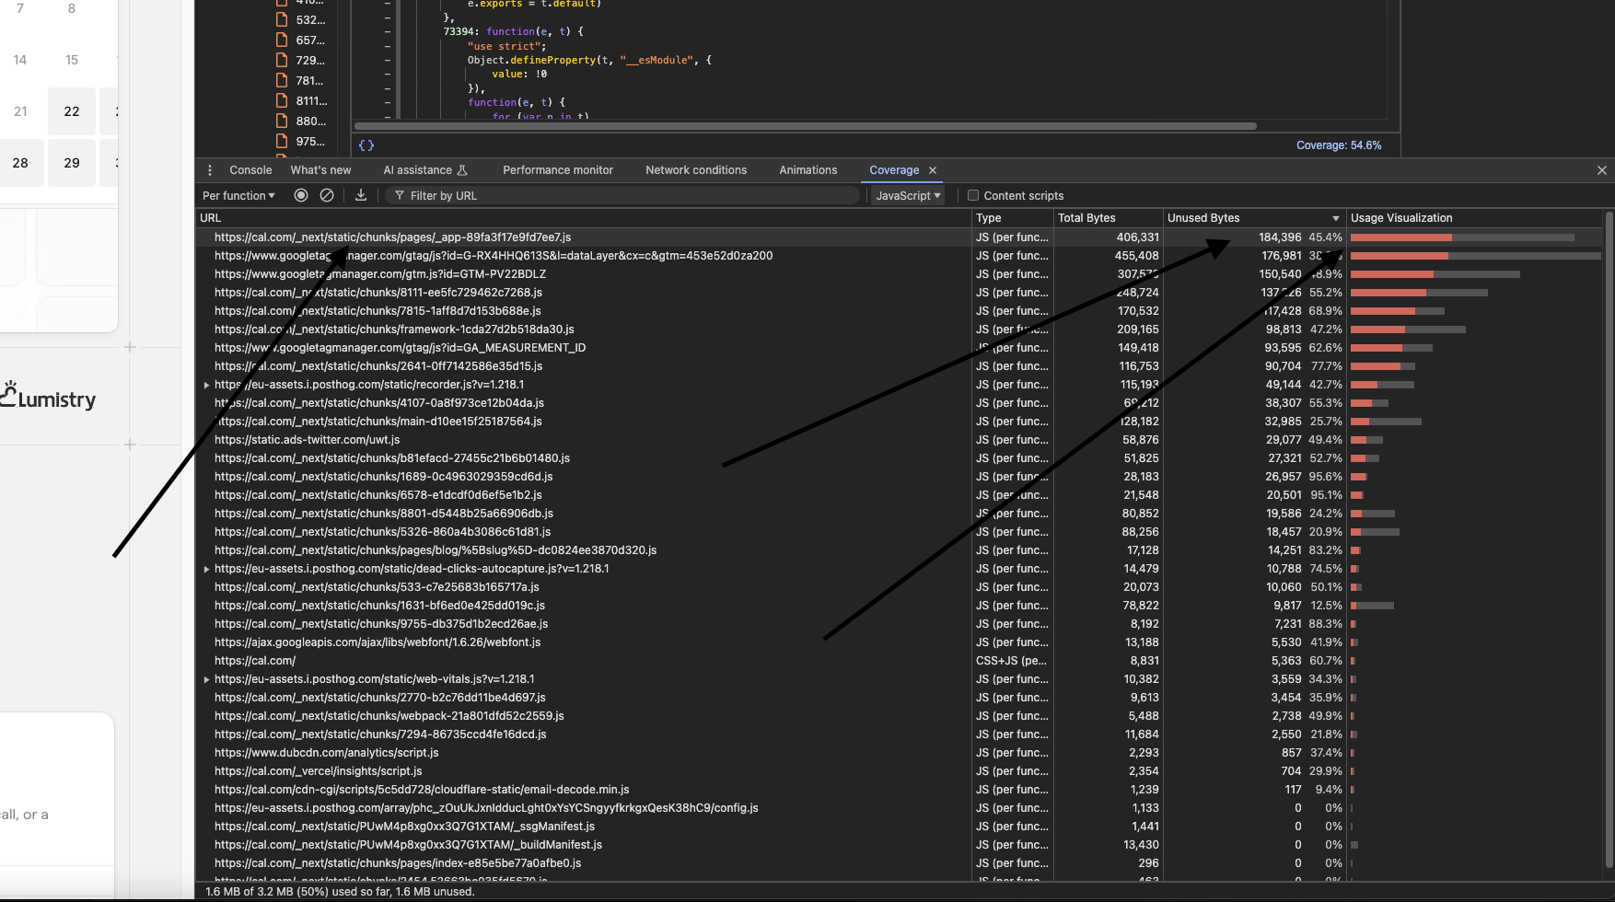Select file icon labeled 8111... in sources tree
The width and height of the screenshot is (1615, 902).
283,100
